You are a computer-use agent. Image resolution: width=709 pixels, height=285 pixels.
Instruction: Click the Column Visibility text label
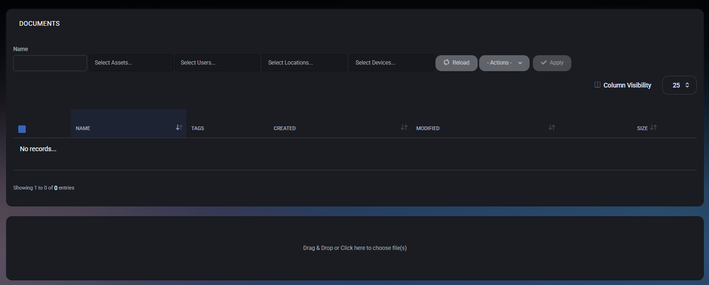[627, 85]
